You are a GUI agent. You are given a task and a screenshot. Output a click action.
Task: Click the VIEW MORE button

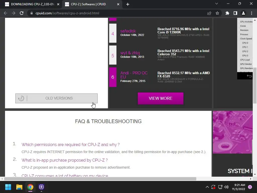pos(160,98)
